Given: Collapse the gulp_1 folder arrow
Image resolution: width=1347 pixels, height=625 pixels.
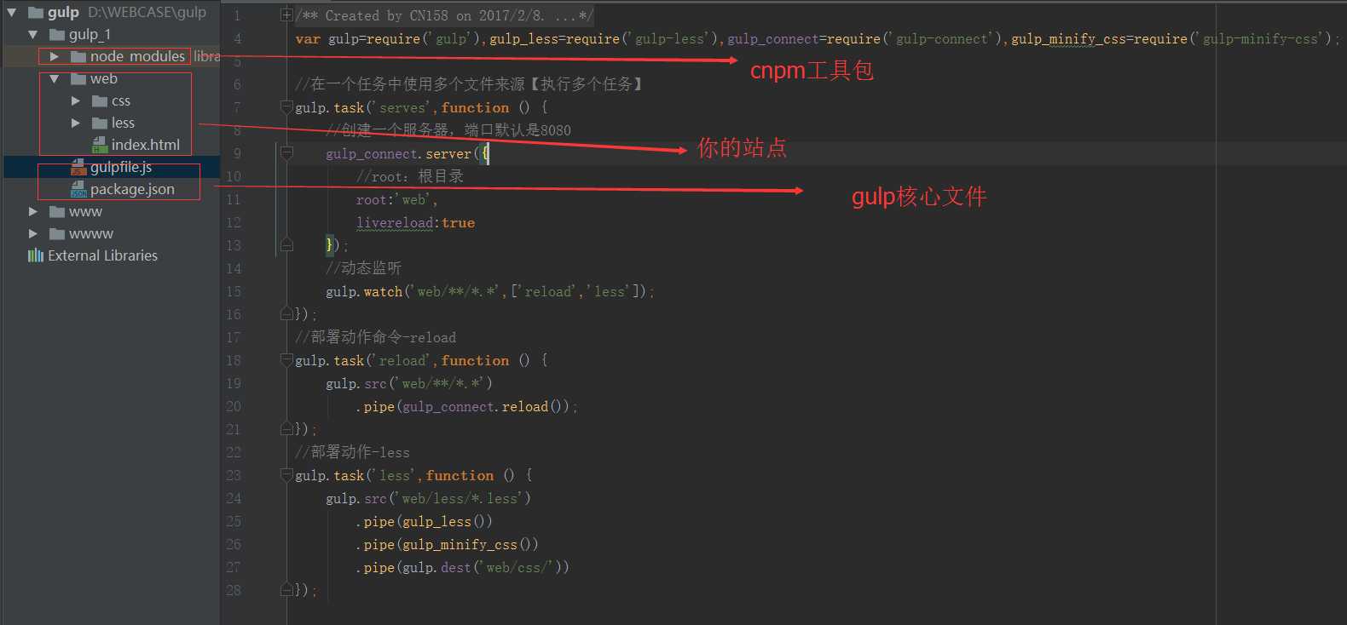Looking at the screenshot, I should coord(33,35).
